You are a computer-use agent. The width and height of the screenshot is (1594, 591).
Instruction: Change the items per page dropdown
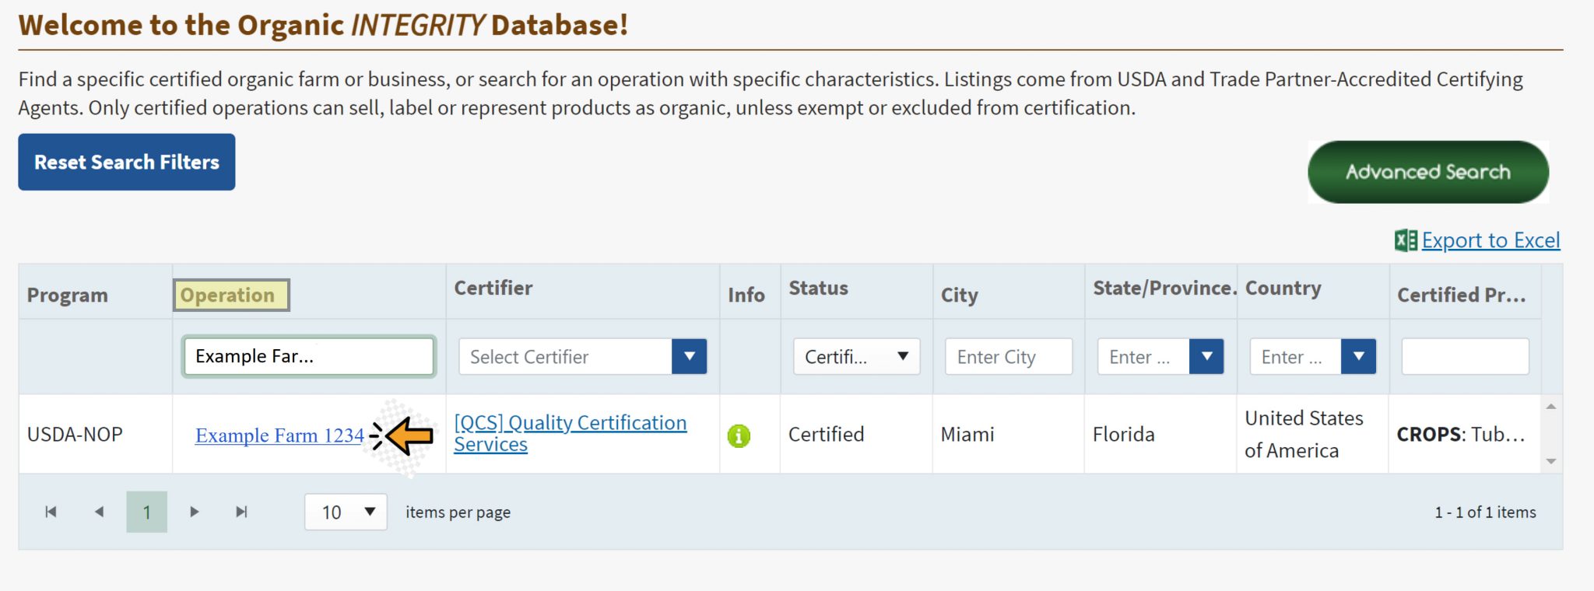(x=346, y=512)
